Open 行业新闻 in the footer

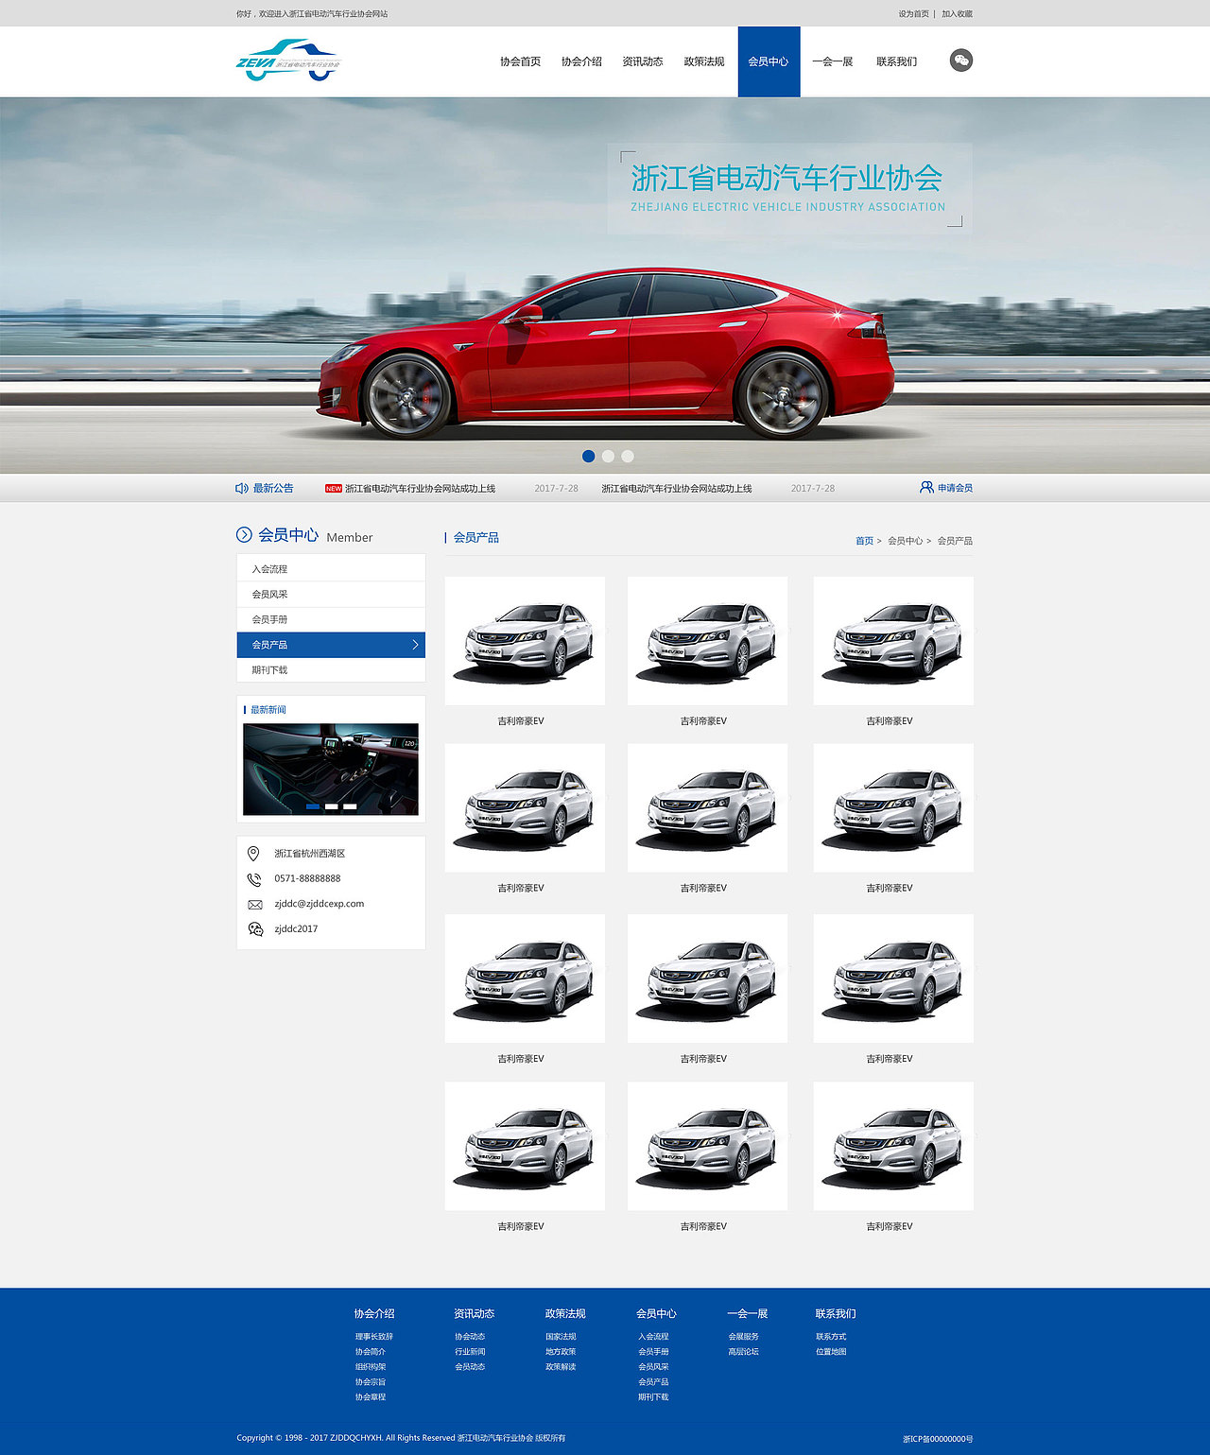coord(470,1352)
